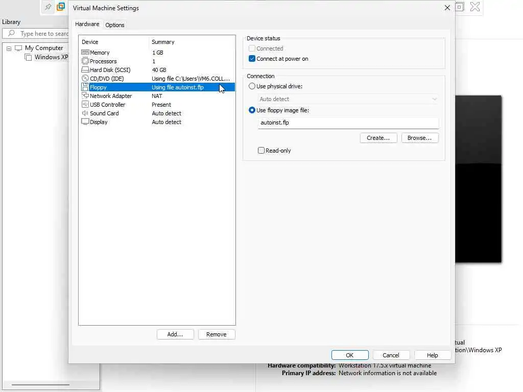Click the Memory device icon
523x392 pixels.
(x=85, y=53)
